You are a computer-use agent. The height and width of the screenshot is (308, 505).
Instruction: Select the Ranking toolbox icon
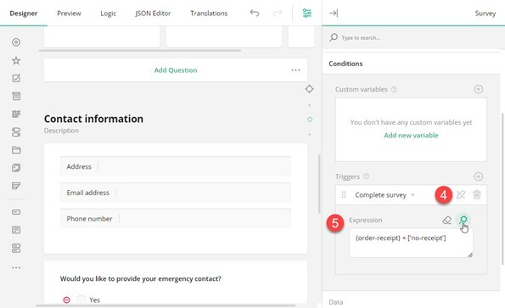point(16,186)
